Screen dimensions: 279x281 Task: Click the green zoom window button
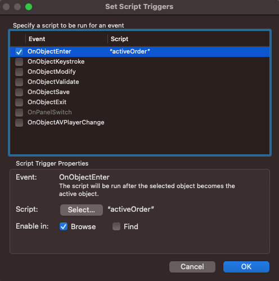coord(29,7)
